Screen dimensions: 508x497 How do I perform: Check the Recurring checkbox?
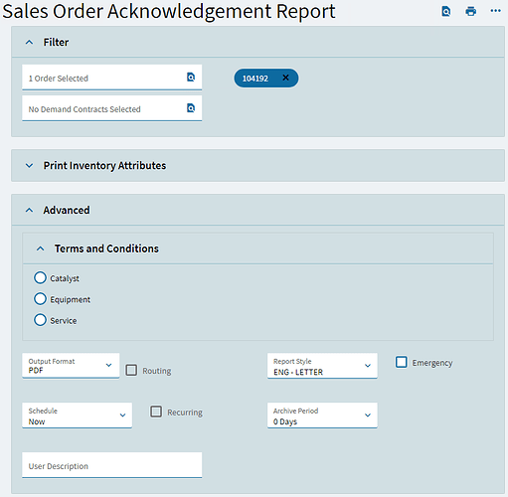[156, 412]
